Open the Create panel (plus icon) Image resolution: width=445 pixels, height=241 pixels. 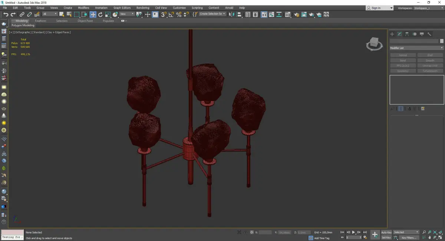pos(392,34)
